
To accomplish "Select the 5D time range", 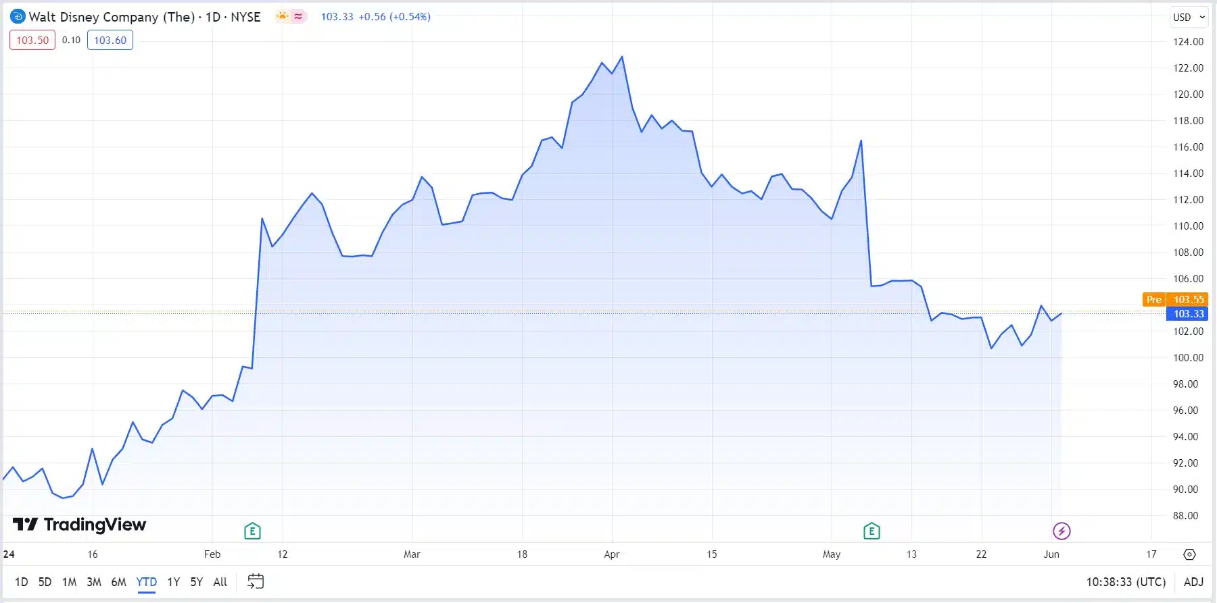I will (45, 582).
